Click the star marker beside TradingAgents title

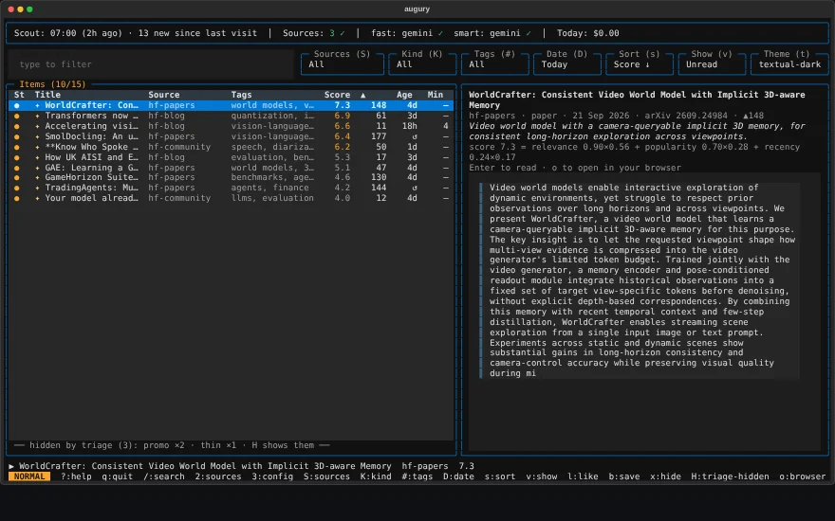[x=37, y=188]
